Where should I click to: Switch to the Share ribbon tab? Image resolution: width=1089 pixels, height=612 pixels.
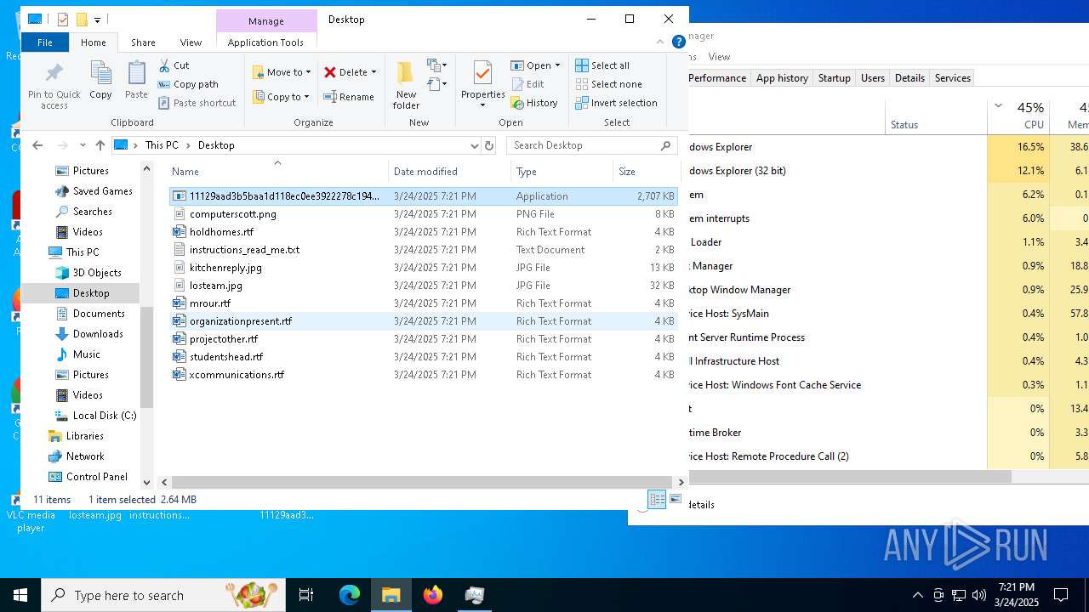point(143,42)
